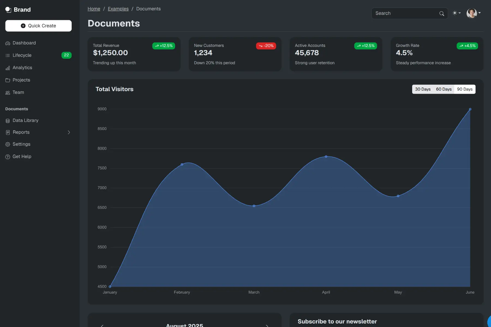Open the theme switcher dropdown
This screenshot has width=491, height=327.
(456, 13)
